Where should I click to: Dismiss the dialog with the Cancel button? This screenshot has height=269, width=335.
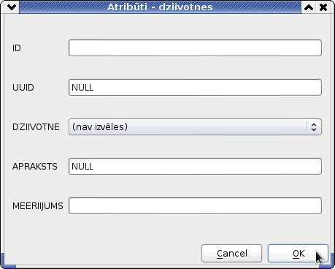(231, 254)
